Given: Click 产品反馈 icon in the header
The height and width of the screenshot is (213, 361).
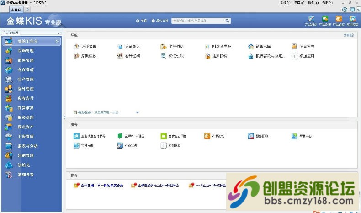Looking at the screenshot, I should click(325, 21).
